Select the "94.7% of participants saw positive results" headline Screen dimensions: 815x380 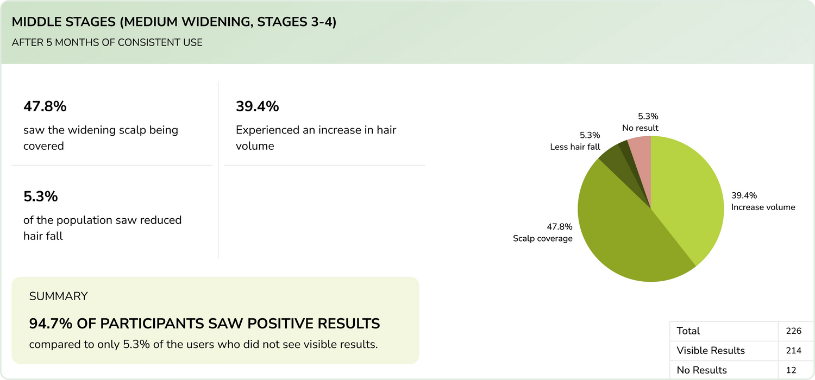tap(204, 324)
